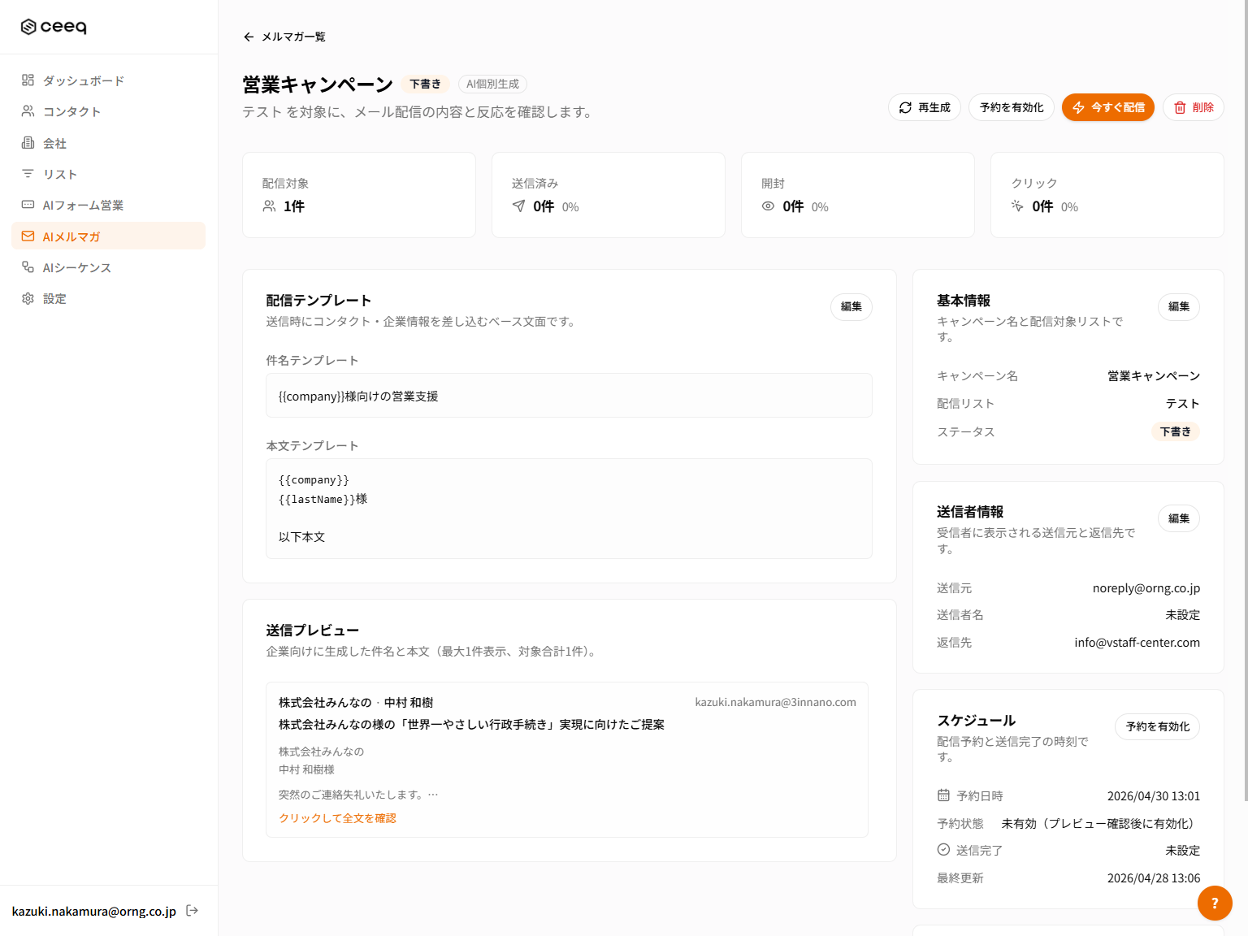Viewport: 1248px width, 936px height.
Task: Click the 削除 delete button
Action: click(1194, 107)
